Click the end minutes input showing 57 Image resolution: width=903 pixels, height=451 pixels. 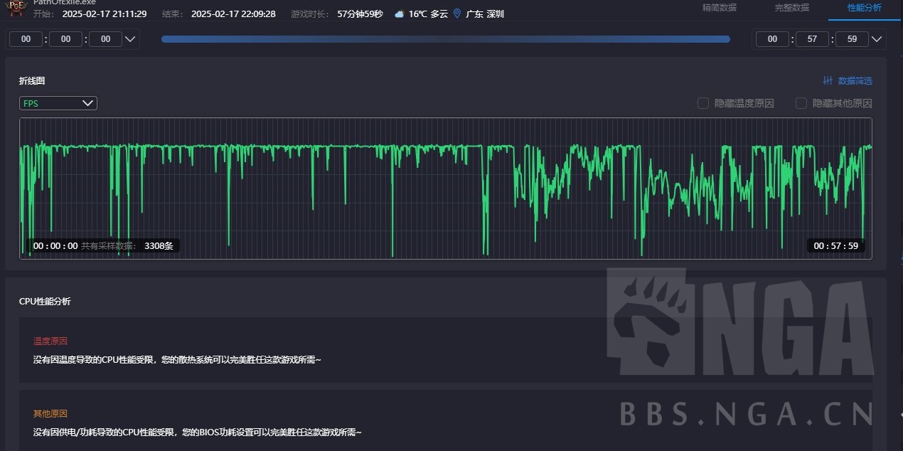pyautogui.click(x=812, y=39)
